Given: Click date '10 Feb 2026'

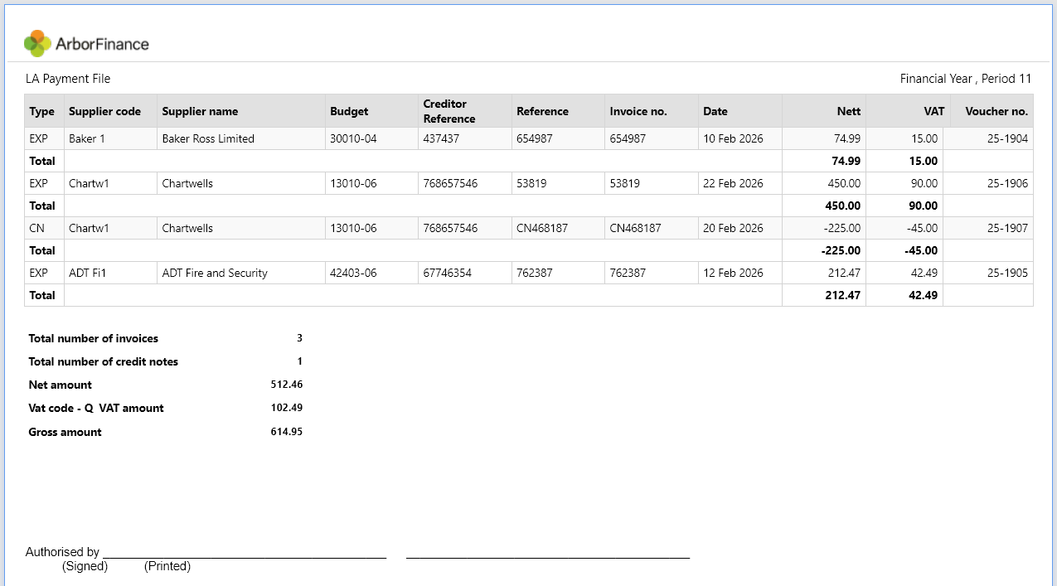Looking at the screenshot, I should [x=733, y=138].
